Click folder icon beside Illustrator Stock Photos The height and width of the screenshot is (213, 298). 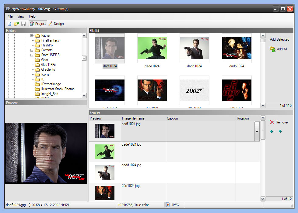point(37,89)
